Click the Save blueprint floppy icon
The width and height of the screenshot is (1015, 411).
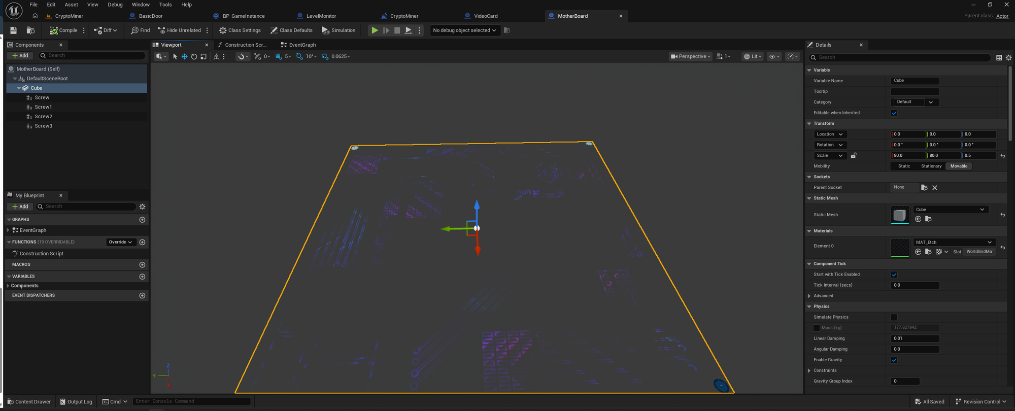coord(14,30)
